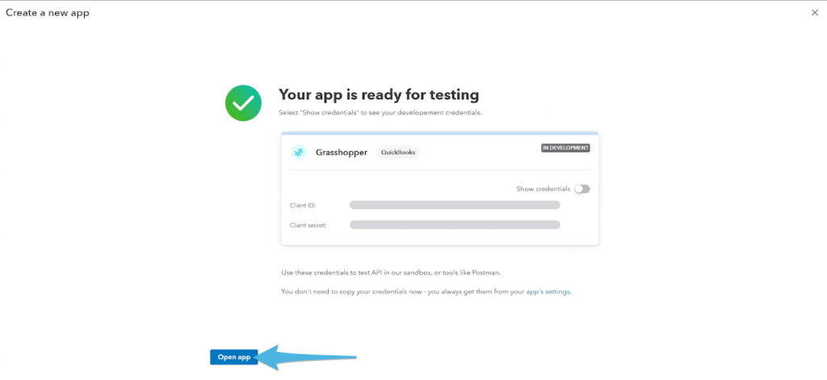Click the development credentials instruction line
The width and height of the screenshot is (827, 380).
380,112
